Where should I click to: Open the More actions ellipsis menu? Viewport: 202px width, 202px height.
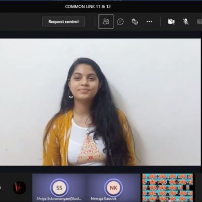click(149, 22)
